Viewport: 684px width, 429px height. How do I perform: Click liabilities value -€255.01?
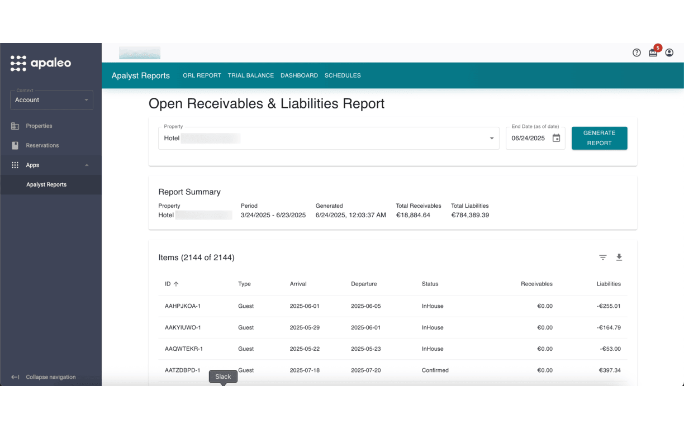[x=609, y=306]
